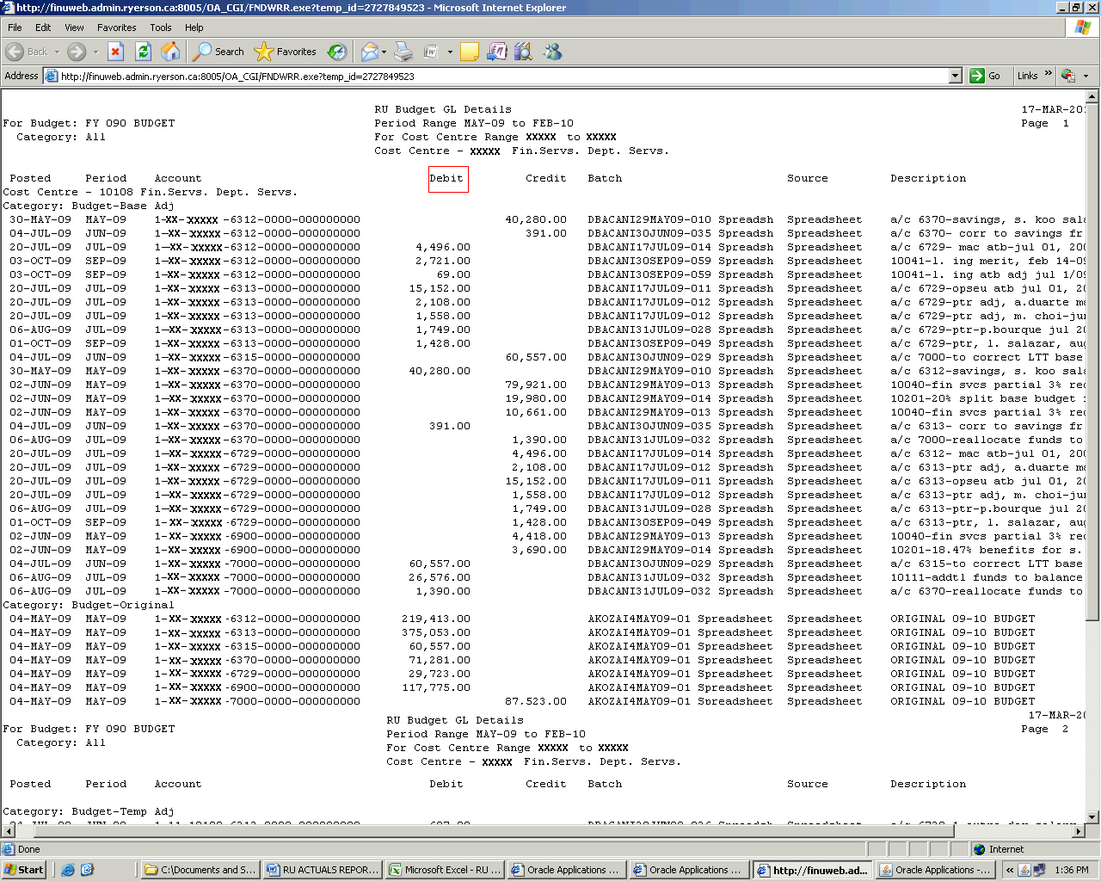Click the vertical scrollbar down arrow
This screenshot has width=1101, height=881.
click(x=1092, y=816)
